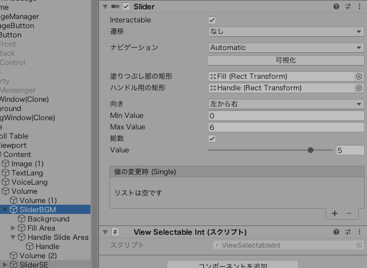Click object picker for Handle Rect Transform

pos(359,88)
